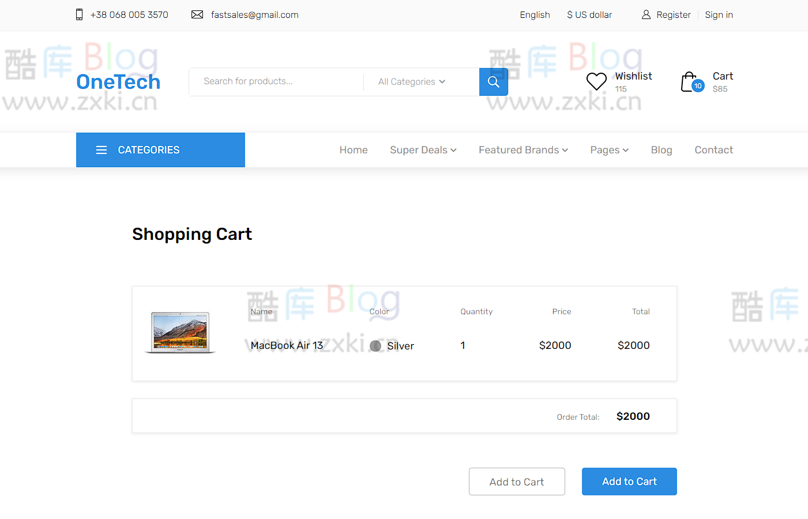The height and width of the screenshot is (519, 808).
Task: Go to the Home page
Action: click(x=353, y=150)
